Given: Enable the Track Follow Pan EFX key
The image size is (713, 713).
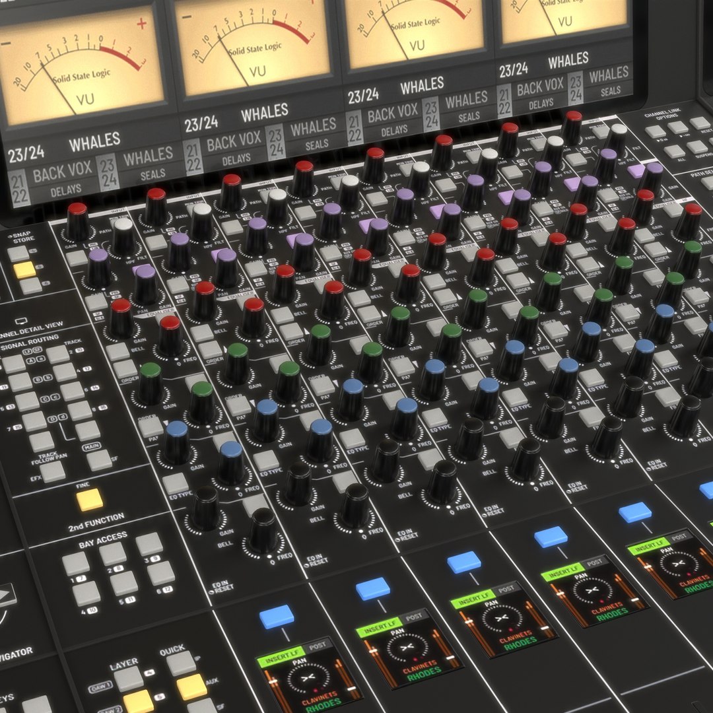Looking at the screenshot, I should (x=53, y=471).
